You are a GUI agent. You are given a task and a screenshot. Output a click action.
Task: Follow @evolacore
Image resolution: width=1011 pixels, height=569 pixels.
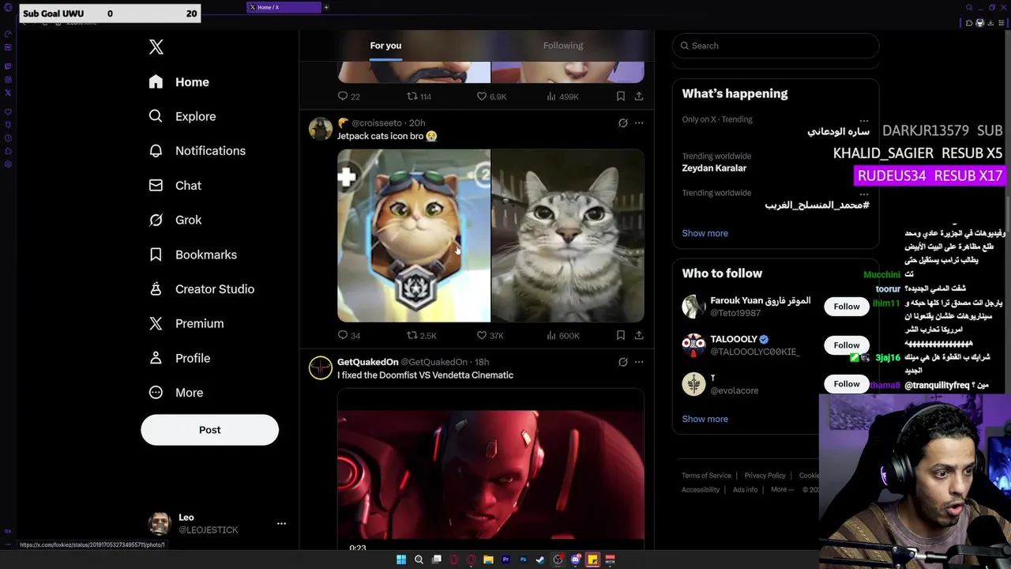point(846,384)
